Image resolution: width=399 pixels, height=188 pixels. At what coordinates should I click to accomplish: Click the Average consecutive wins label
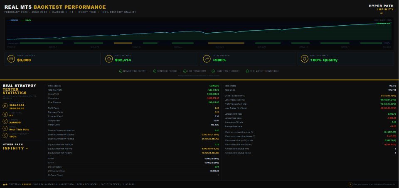tap(237, 149)
